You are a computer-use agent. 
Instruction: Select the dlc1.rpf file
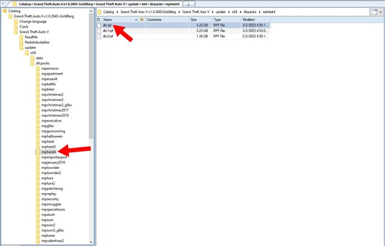coord(183,31)
